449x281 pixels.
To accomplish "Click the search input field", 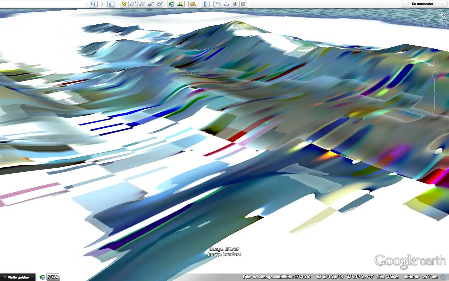I will [43, 4].
